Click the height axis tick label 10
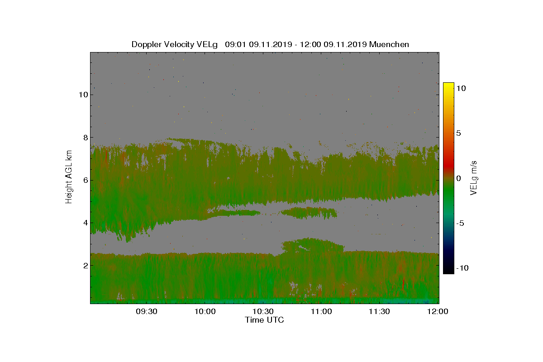Image resolution: width=543 pixels, height=362 pixels. coord(83,95)
